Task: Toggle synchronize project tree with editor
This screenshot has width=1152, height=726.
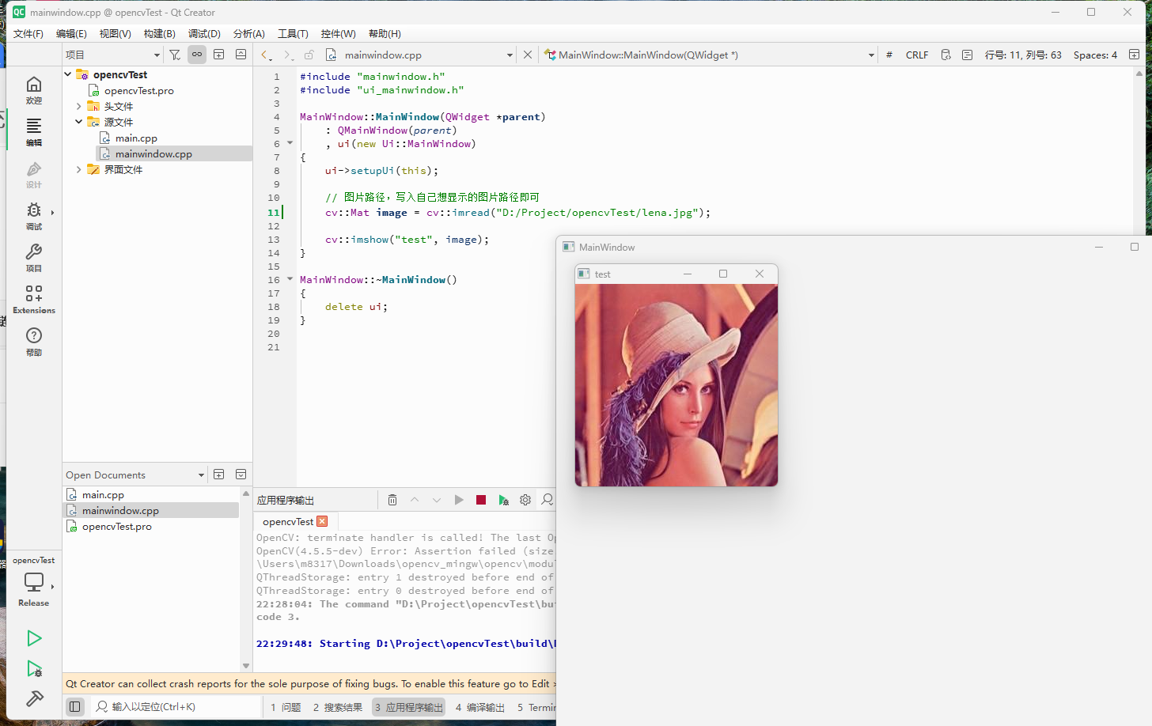Action: 196,55
